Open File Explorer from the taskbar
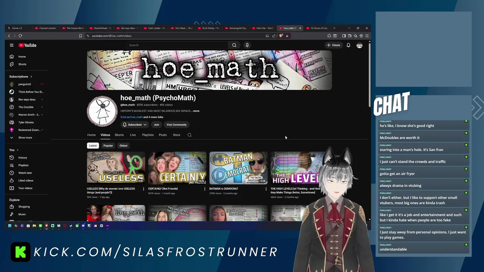The height and width of the screenshot is (272, 484). coord(34,226)
